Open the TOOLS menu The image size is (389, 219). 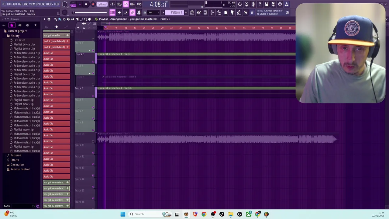pyautogui.click(x=50, y=4)
